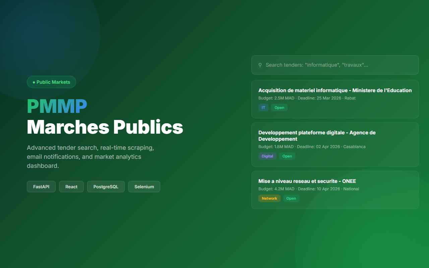Open the Public Markets section
Screen dimensions: 429x268
tap(51, 82)
